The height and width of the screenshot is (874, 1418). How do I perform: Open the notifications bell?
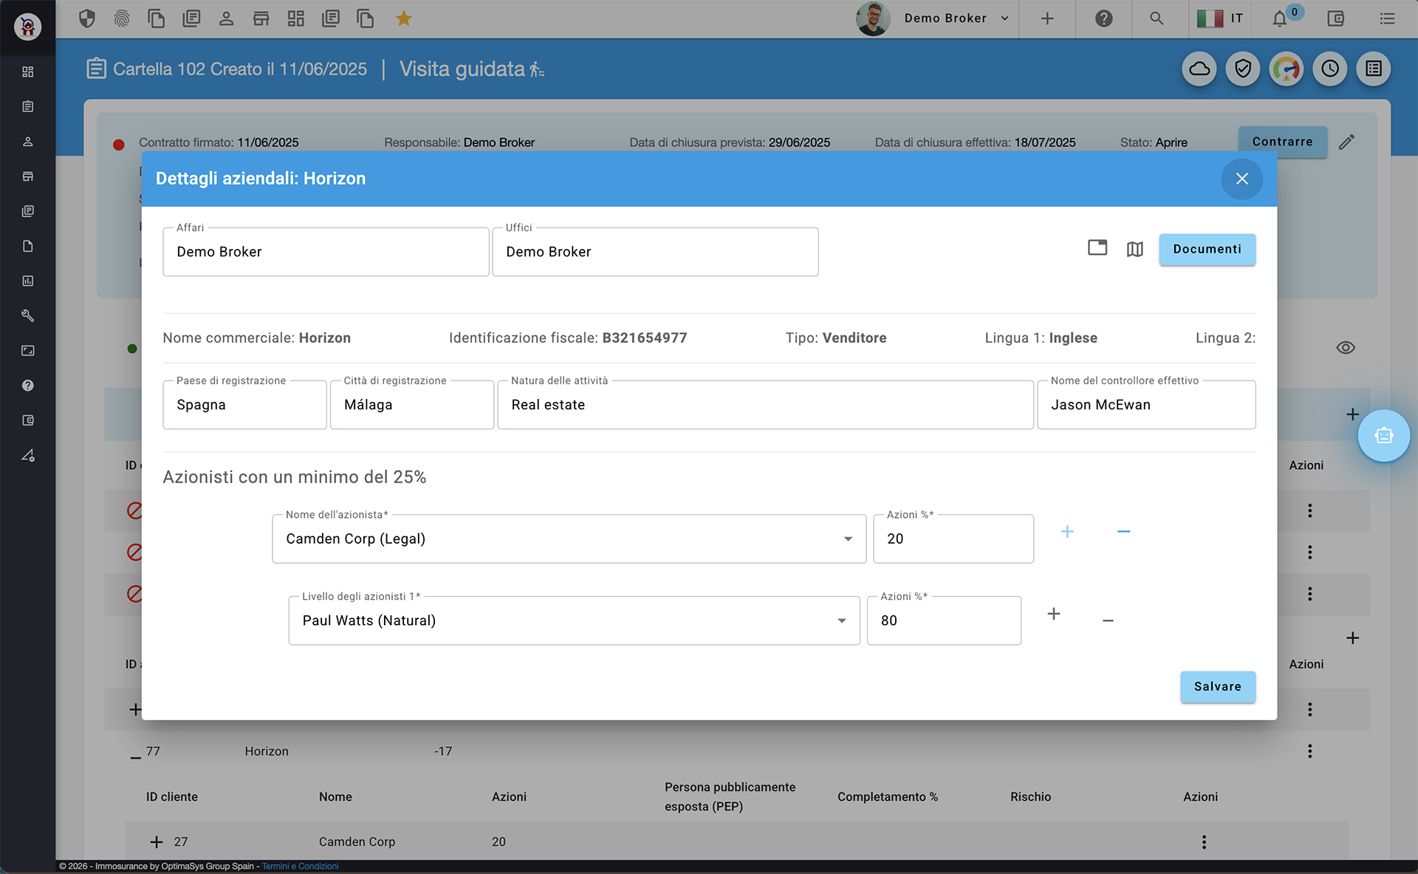coord(1280,19)
